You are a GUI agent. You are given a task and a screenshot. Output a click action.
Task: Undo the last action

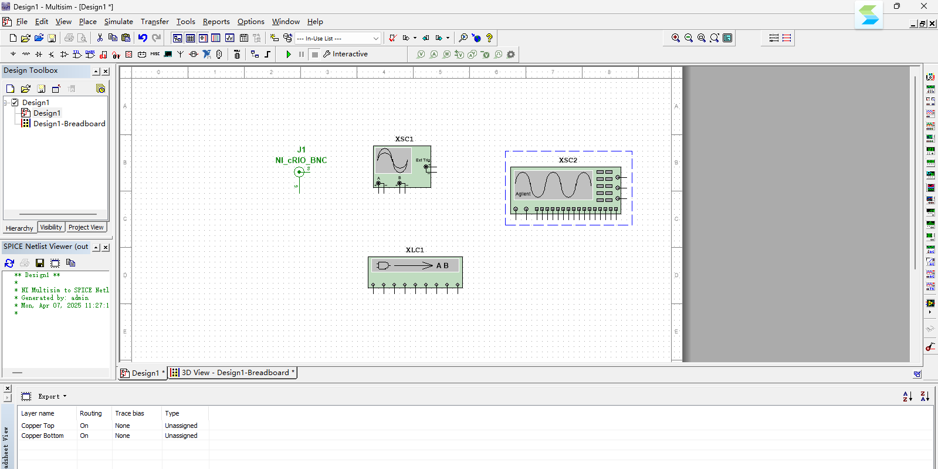pyautogui.click(x=143, y=38)
